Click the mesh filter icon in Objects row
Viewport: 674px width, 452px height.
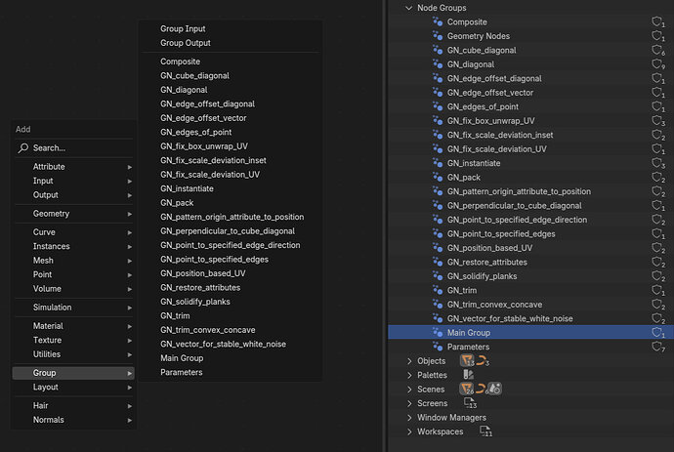[x=467, y=360]
